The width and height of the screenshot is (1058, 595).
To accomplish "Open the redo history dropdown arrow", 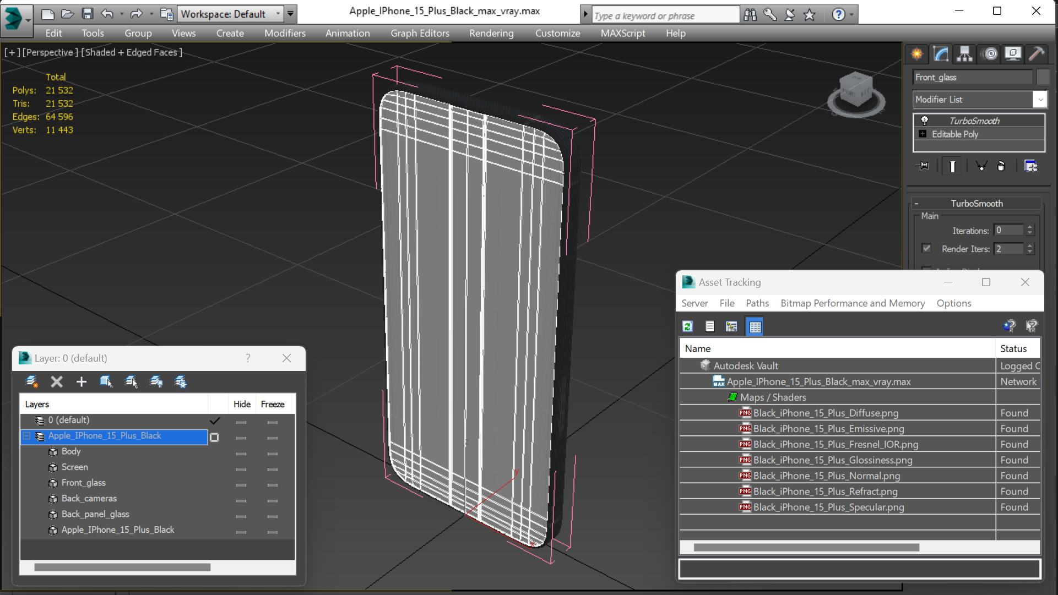I will 151,14.
